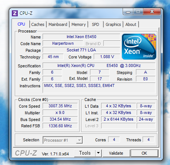The image size is (170, 165).
Task: Click the Cores count value
Action: [114, 139]
